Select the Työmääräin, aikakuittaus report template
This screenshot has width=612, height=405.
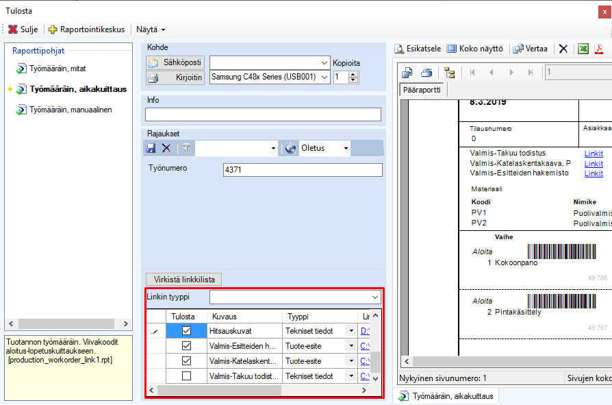click(71, 89)
